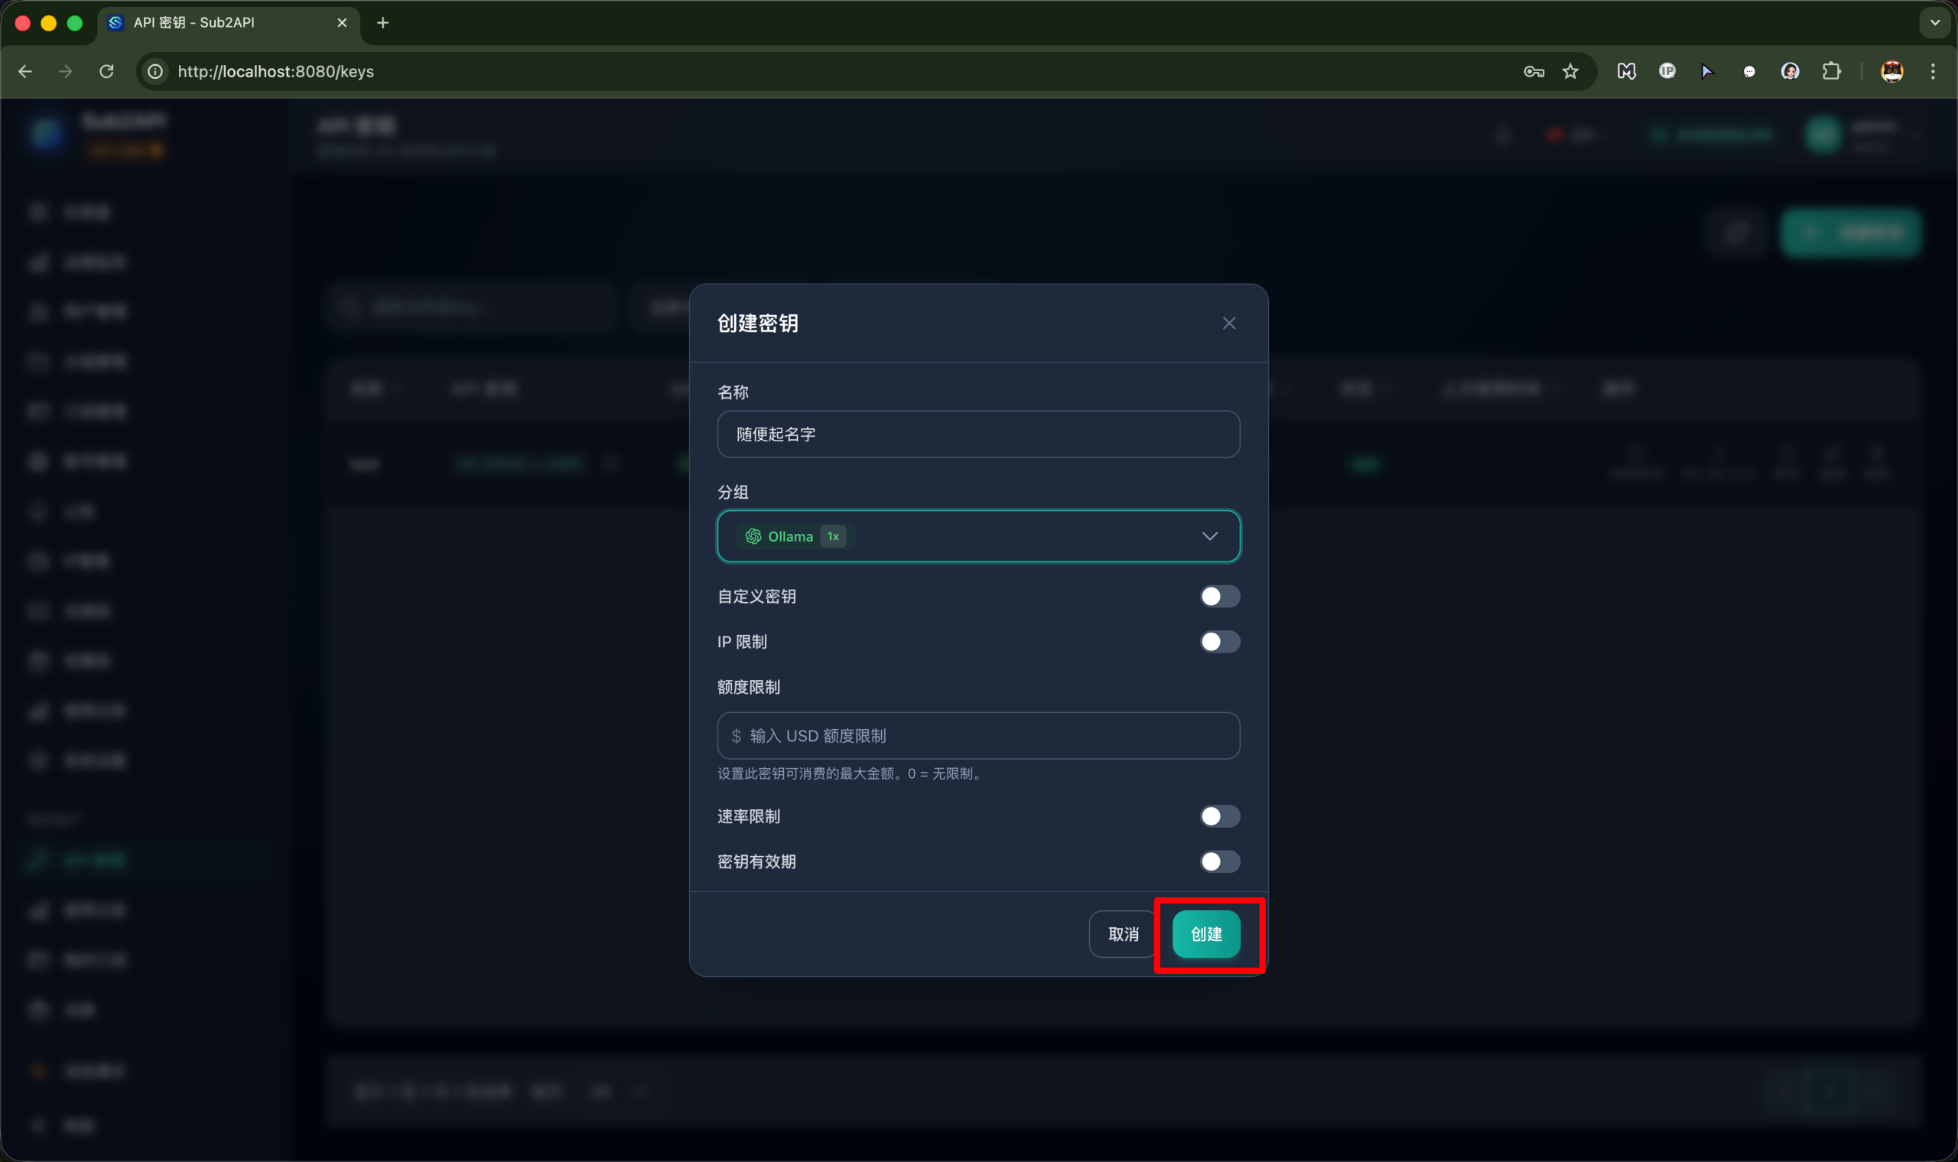Enable the 自定义密钥 toggle
This screenshot has height=1162, width=1958.
(1219, 597)
